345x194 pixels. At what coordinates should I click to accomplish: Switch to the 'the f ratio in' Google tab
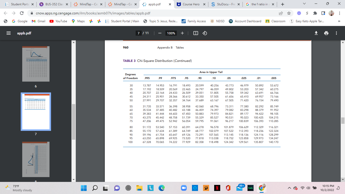[x=260, y=4]
